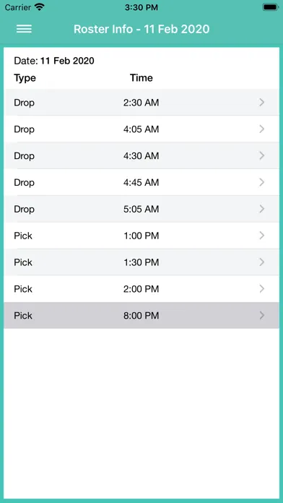Tap the battery status icon
This screenshot has height=503, width=283.
pyautogui.click(x=270, y=7)
